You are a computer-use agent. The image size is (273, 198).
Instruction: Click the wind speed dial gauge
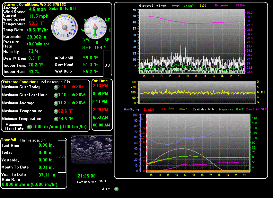(x=65, y=28)
